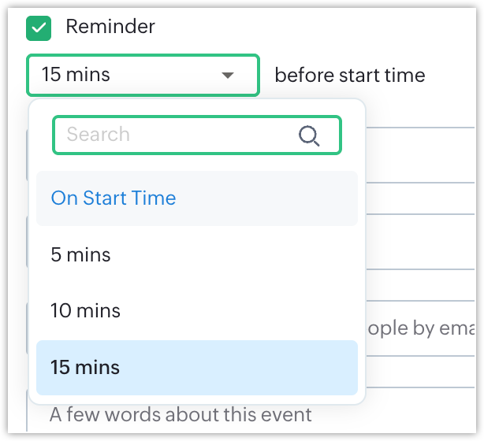484x441 pixels.
Task: Select On Start Time option
Action: [197, 198]
